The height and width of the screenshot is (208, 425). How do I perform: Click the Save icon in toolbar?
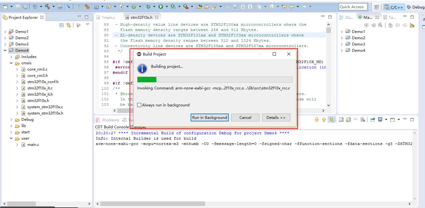18,7
